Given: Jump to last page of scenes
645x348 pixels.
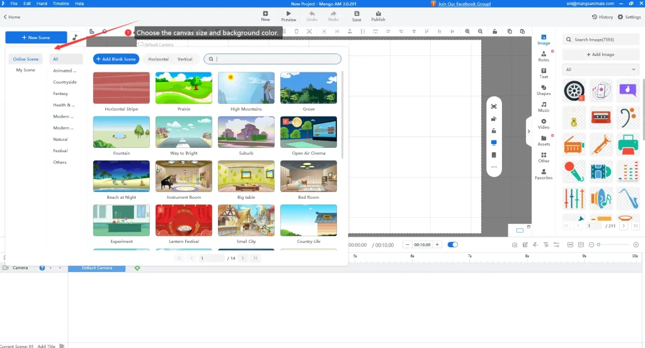Looking at the screenshot, I should coord(255,258).
